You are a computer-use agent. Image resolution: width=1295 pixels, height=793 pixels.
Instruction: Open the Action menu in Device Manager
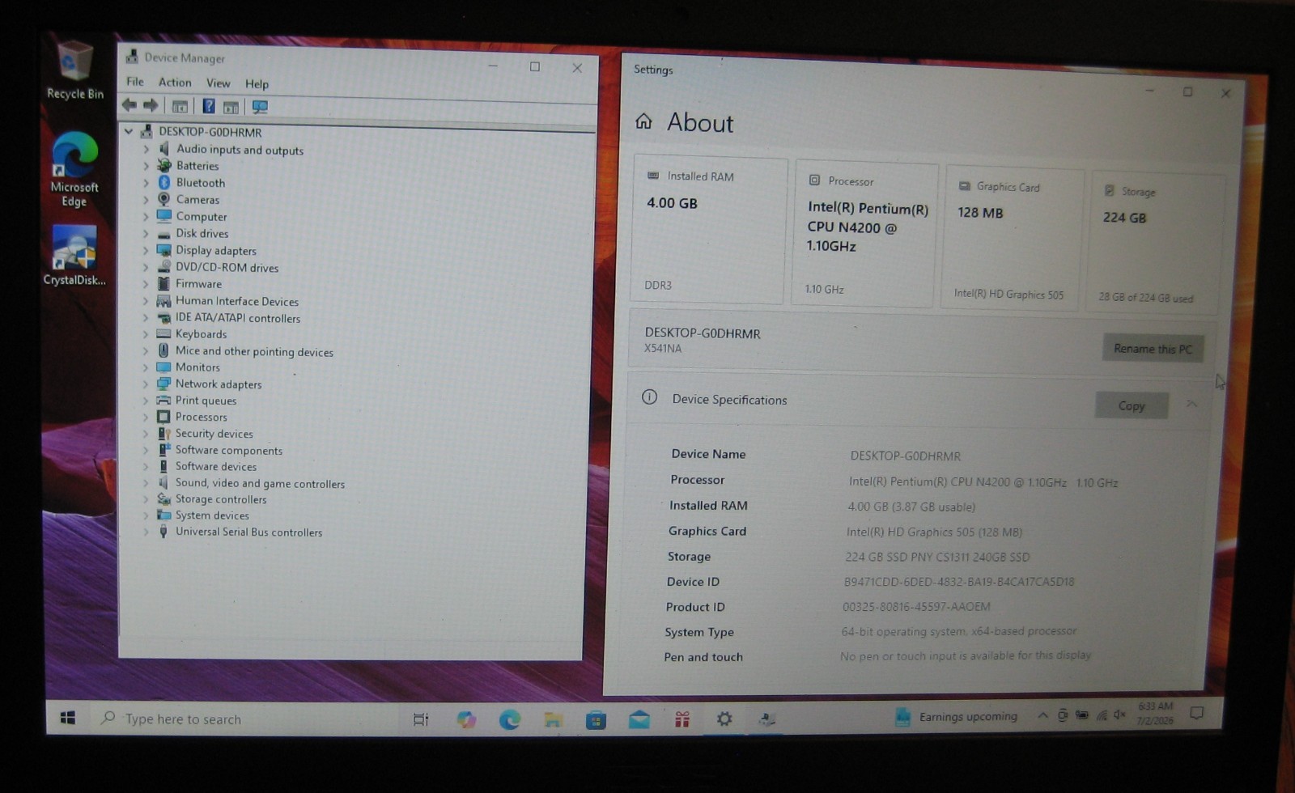pos(175,83)
